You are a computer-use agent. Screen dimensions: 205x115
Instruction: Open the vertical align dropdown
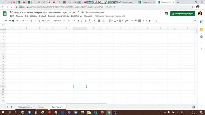[x=116, y=21]
